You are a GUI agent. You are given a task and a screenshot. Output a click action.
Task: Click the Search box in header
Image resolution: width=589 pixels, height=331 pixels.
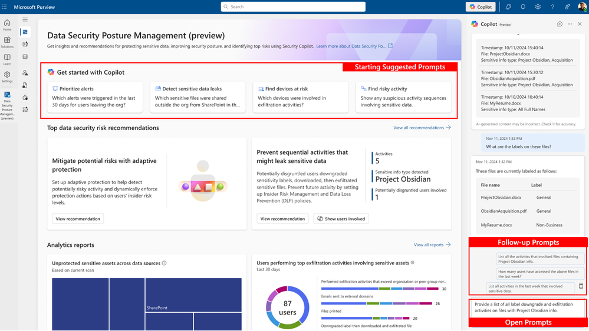click(x=293, y=6)
